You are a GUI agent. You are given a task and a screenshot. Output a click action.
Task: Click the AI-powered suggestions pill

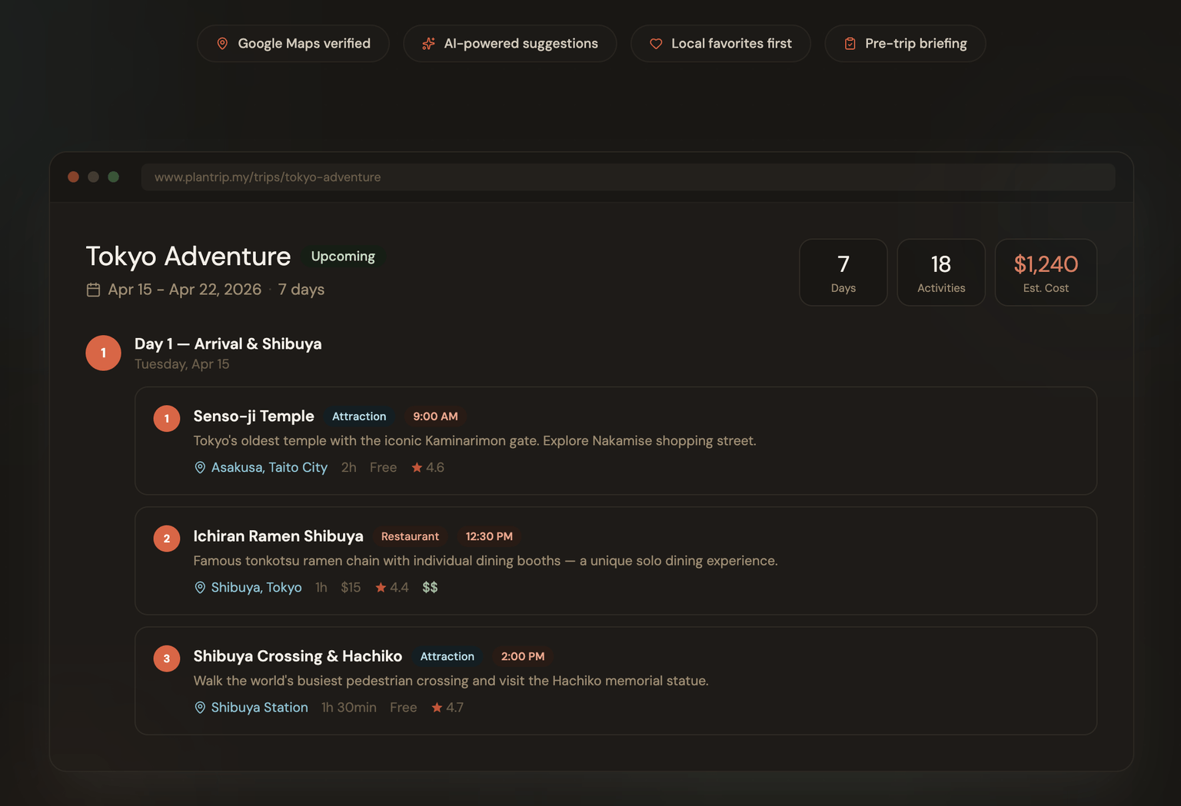tap(510, 44)
